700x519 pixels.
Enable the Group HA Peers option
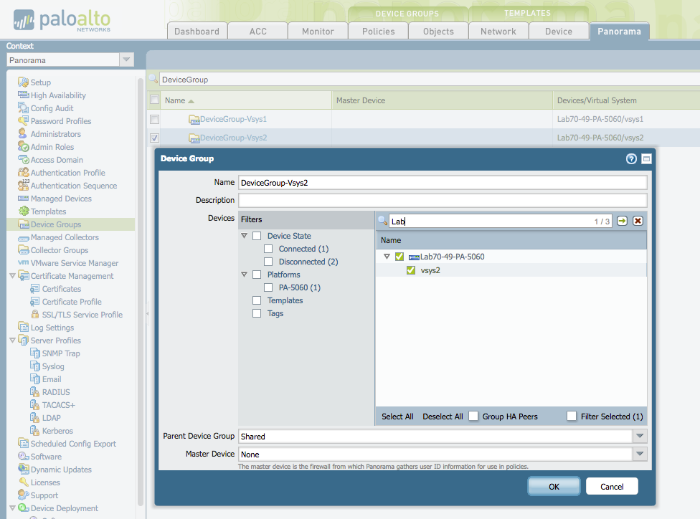pos(473,416)
